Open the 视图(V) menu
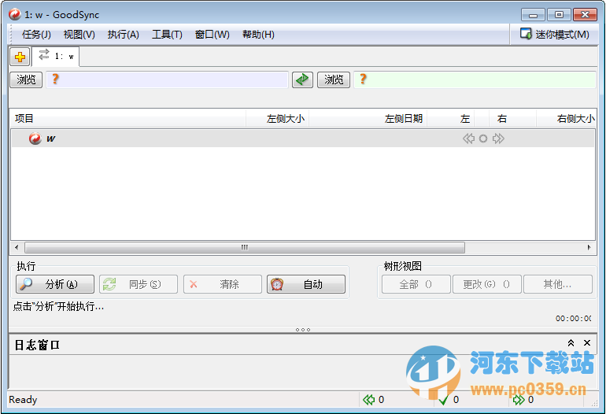606x414 pixels. (79, 35)
